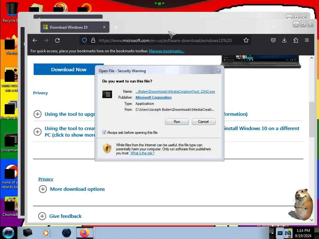319x239 pixels.
Task: Open the Pocket save icon
Action: pos(273,40)
